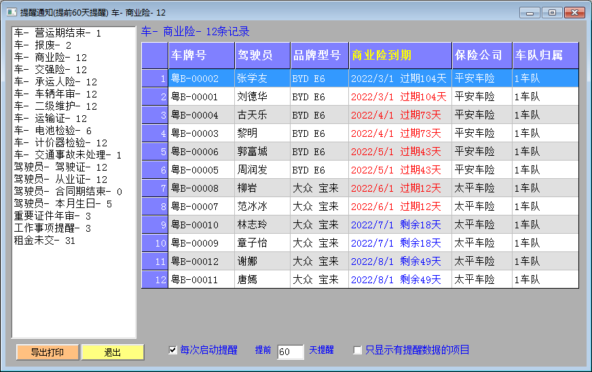
Task: Click the advance days input field showing 60
Action: point(291,352)
